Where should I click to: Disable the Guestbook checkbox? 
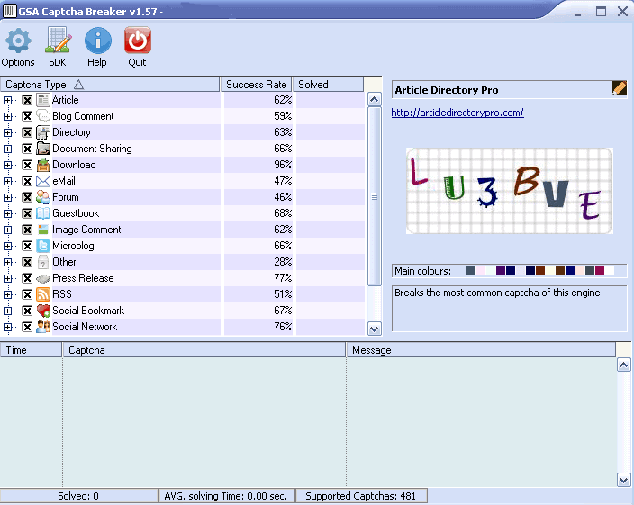click(x=27, y=213)
